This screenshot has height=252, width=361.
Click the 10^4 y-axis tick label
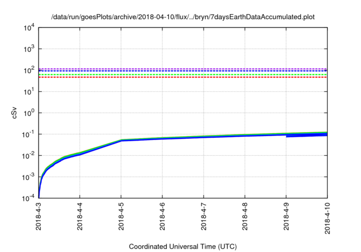coord(29,28)
